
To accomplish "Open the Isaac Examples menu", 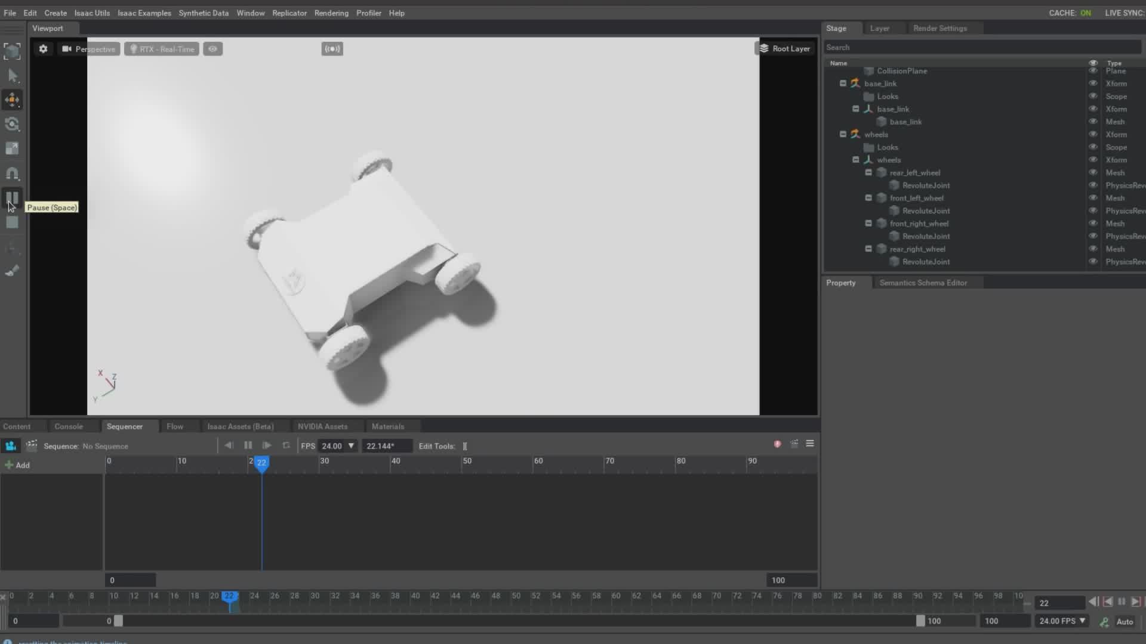I will (144, 13).
